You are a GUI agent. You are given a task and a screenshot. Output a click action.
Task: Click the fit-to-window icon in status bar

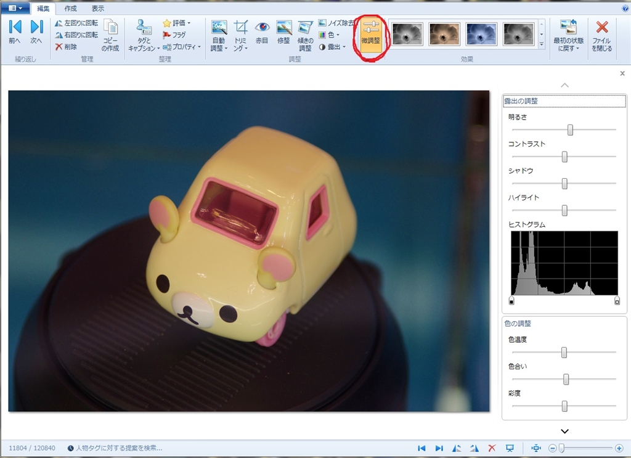[x=535, y=448]
